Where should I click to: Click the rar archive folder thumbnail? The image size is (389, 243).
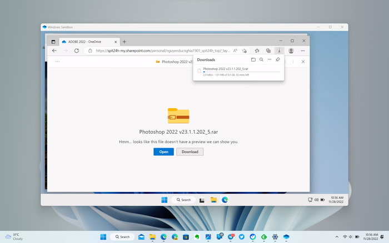pyautogui.click(x=178, y=116)
